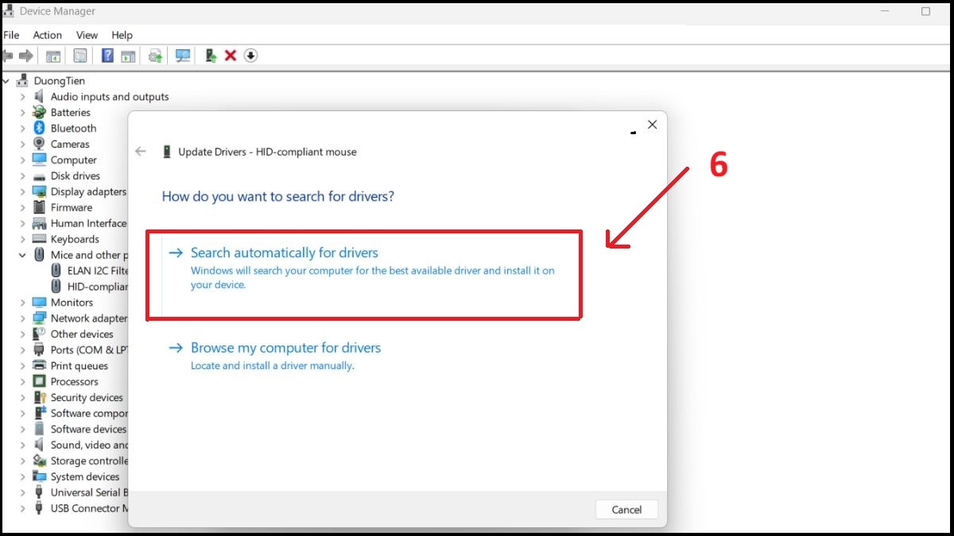Open the Help menu
954x536 pixels.
click(122, 35)
